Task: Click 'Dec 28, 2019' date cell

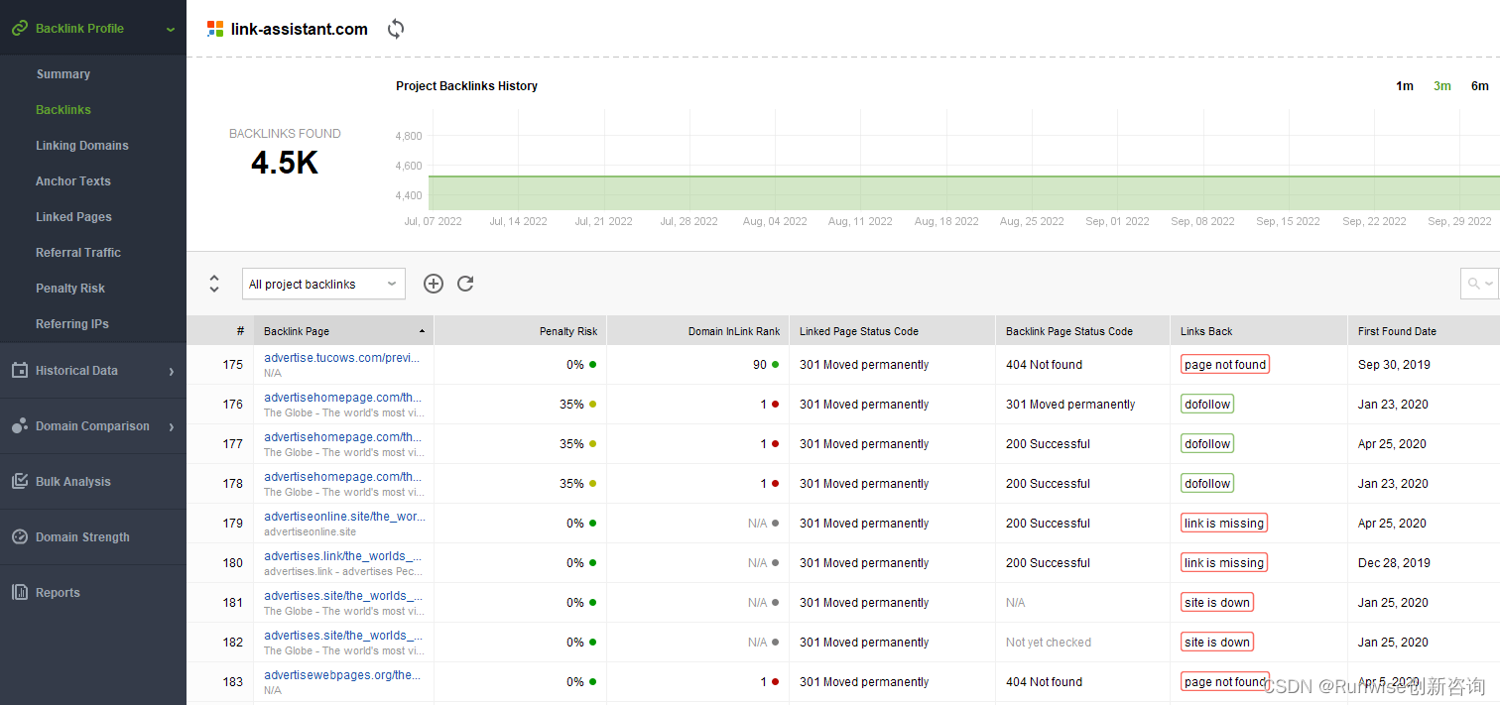Action: 1394,563
